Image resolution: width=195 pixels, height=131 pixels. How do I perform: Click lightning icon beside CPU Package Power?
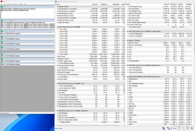(x=128, y=7)
